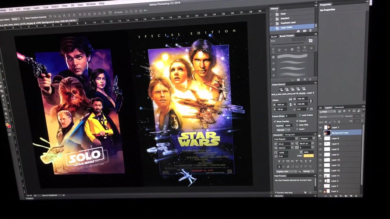Show Layer 7 by clicking its visibility box
The image size is (390, 219).
[320, 186]
